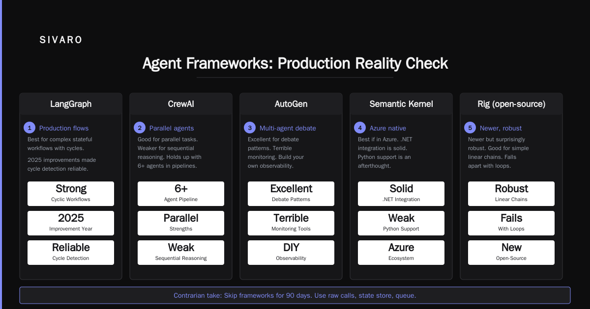Click the 'Contrarian take' footer banner
Viewport: 590px width, 309px height.
[x=295, y=295]
